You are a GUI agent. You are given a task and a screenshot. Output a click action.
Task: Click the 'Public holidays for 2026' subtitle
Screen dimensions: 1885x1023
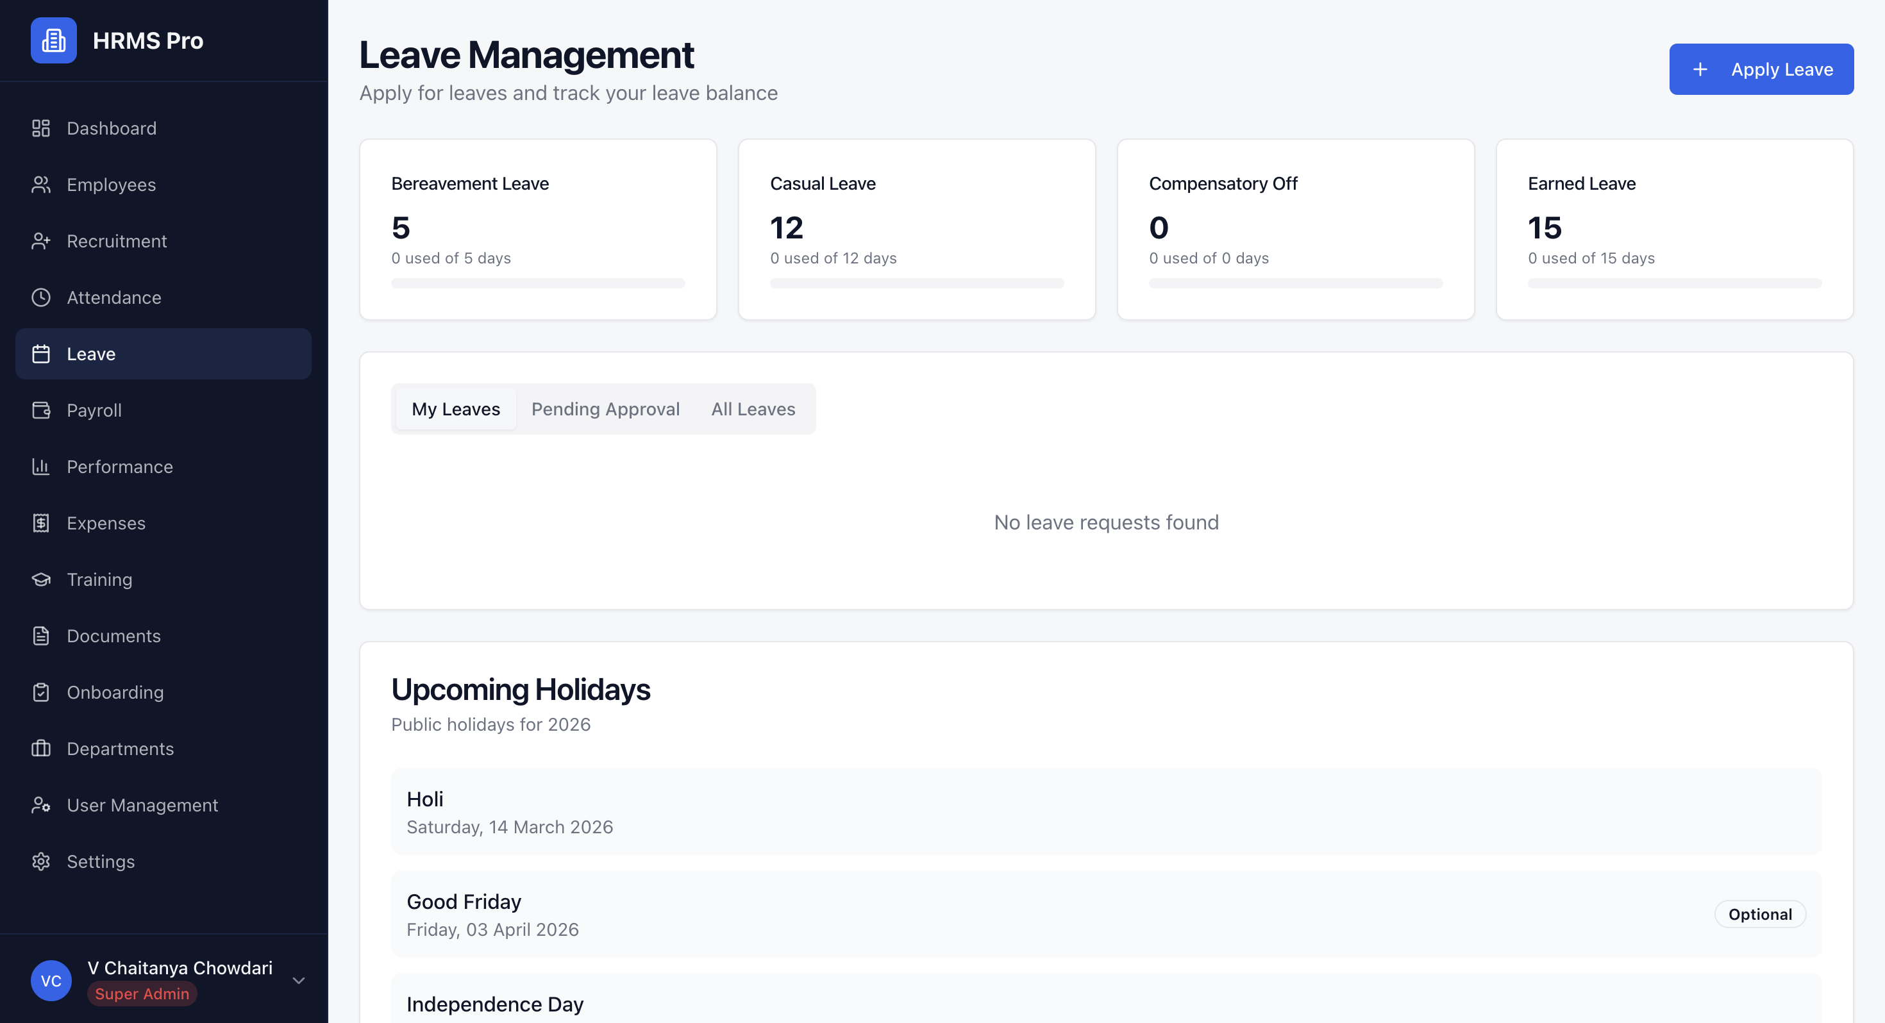coord(491,724)
